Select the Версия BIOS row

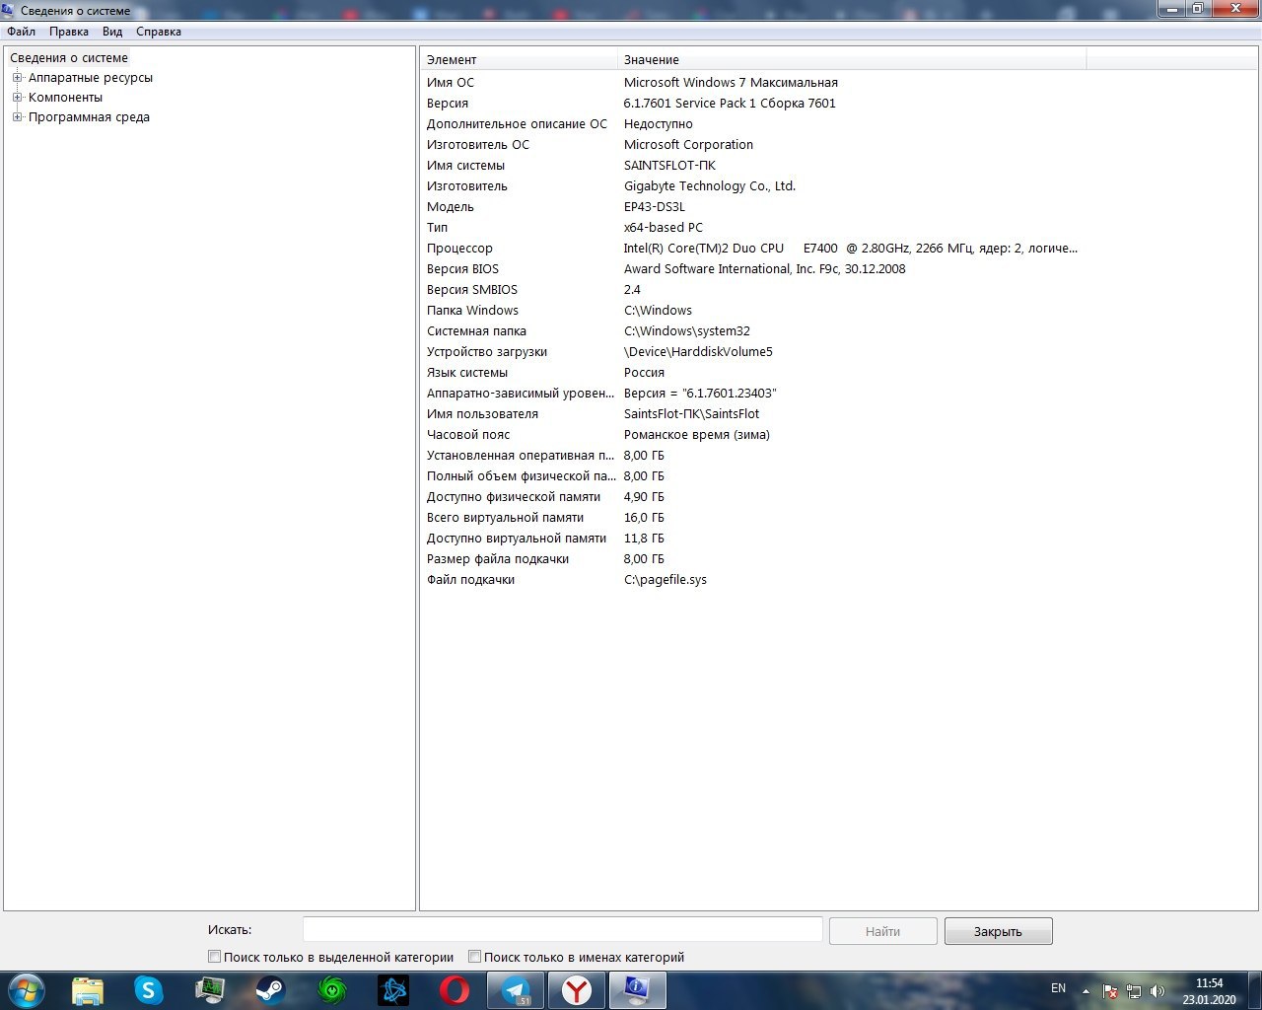tap(753, 268)
